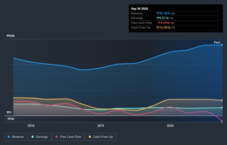The height and width of the screenshot is (145, 227).
Task: Click the 2019 x-axis label
Action: 101,126
